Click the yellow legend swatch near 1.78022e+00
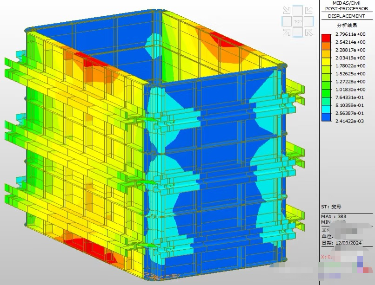 pos(326,62)
